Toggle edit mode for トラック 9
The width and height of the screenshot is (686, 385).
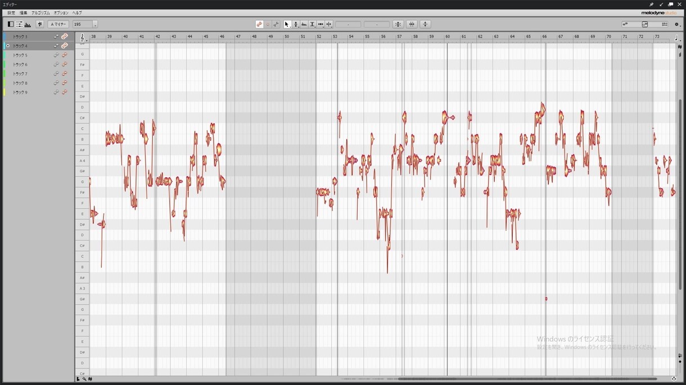pos(65,92)
